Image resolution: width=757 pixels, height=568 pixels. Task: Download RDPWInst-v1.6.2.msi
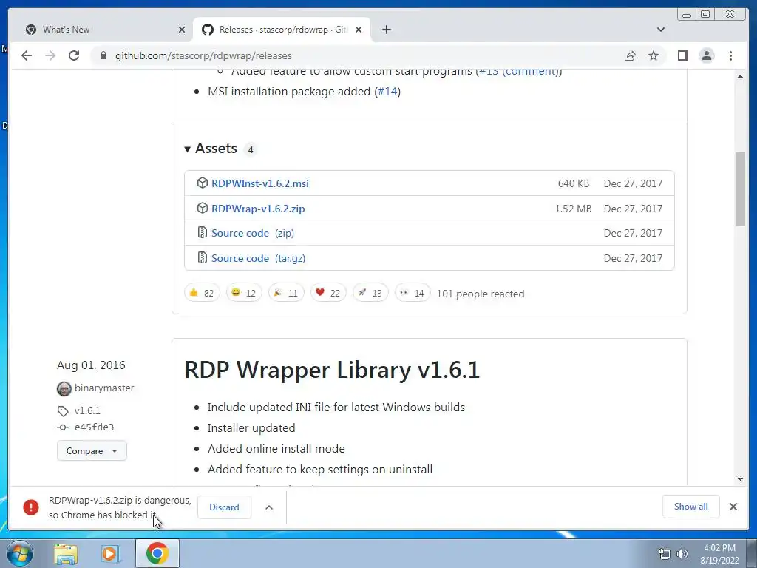pyautogui.click(x=259, y=183)
